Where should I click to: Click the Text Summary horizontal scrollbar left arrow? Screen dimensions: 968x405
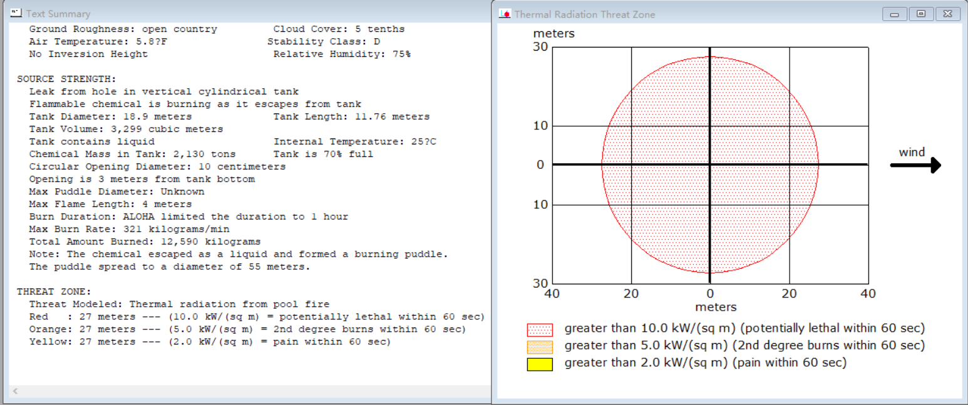[x=15, y=391]
